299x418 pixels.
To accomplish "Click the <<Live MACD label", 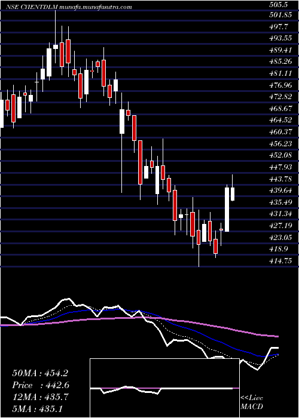I will [x=252, y=402].
